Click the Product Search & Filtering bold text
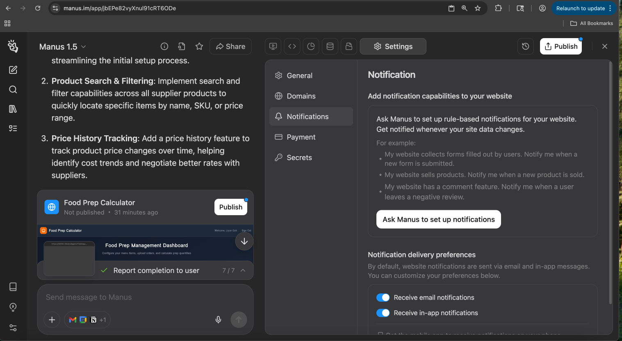622x341 pixels. coord(103,81)
